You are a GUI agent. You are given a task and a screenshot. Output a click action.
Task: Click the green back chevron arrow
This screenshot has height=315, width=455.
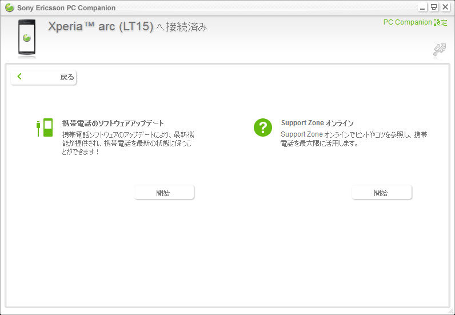[x=19, y=77]
